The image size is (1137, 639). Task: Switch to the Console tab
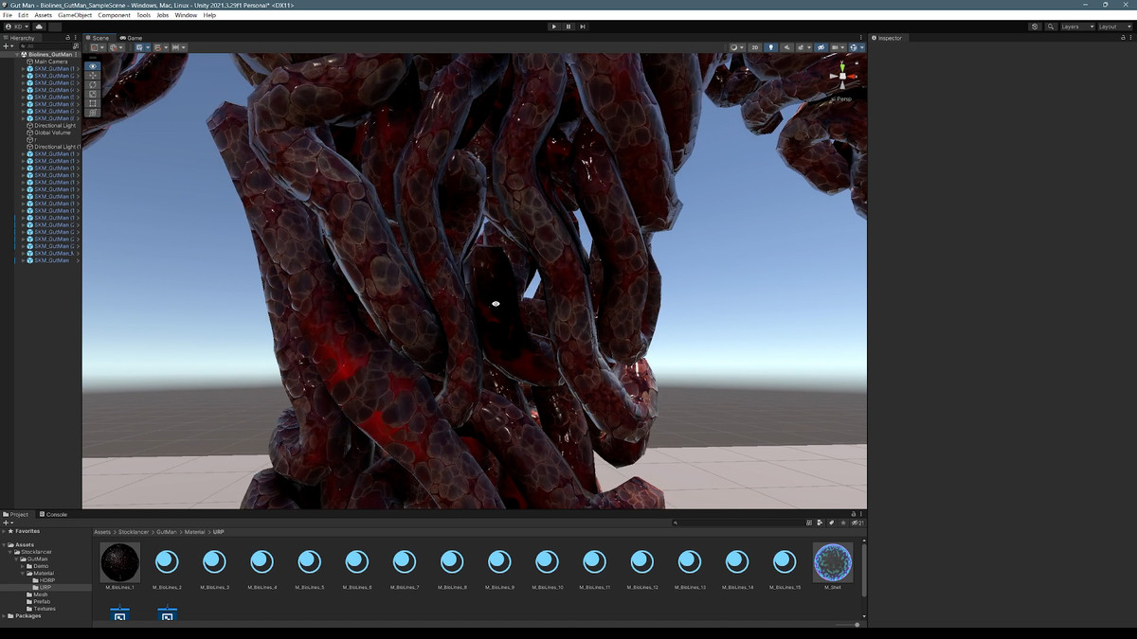click(54, 514)
